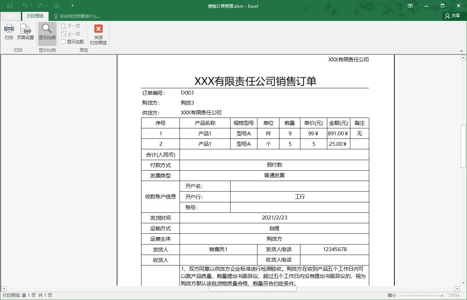Click the 下一页 (Next Page) button
Viewport: 467px width, 300px height.
(x=71, y=25)
